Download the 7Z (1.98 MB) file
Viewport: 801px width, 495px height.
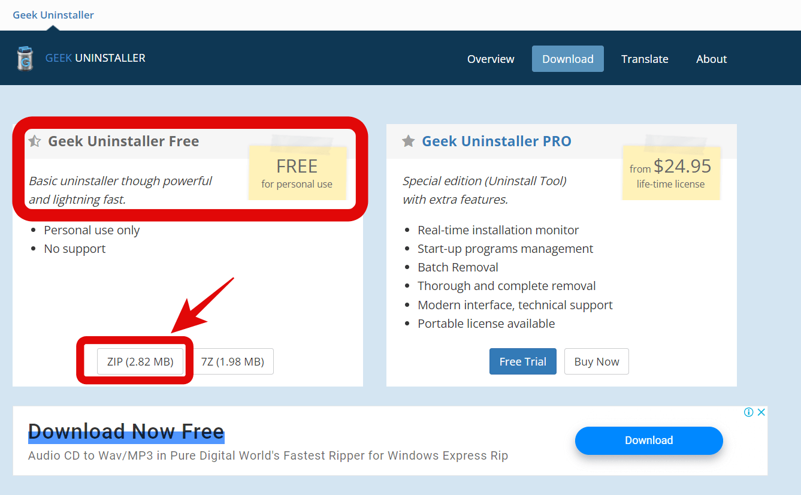click(x=232, y=361)
